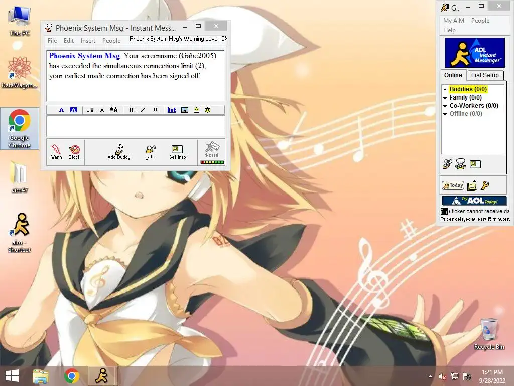The height and width of the screenshot is (386, 514).
Task: Select the Family (0/0) group label
Action: [465, 98]
